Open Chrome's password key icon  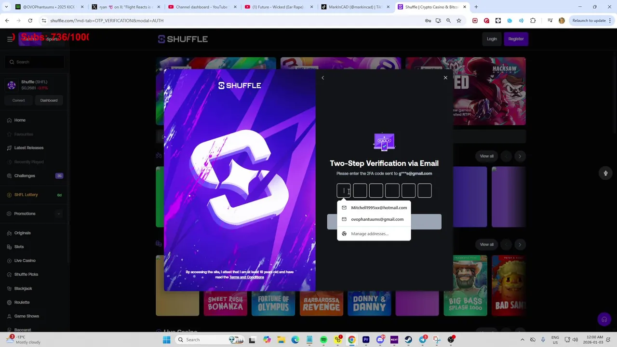coord(428,21)
